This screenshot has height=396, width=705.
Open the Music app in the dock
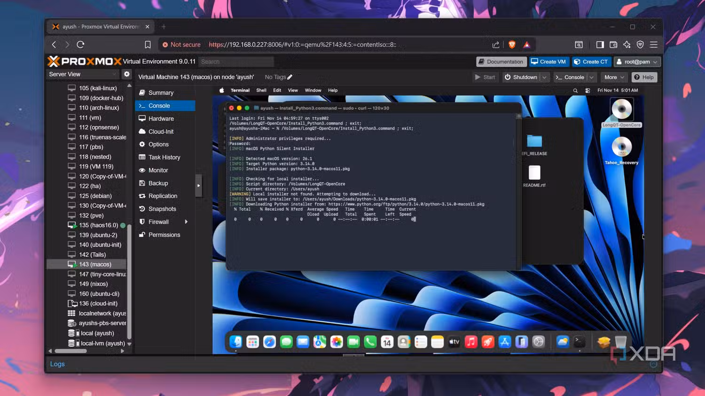pyautogui.click(x=471, y=342)
